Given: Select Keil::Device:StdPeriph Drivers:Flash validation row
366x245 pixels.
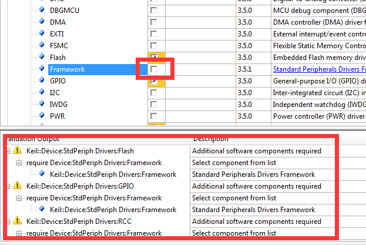Looking at the screenshot, I should click(x=80, y=151).
